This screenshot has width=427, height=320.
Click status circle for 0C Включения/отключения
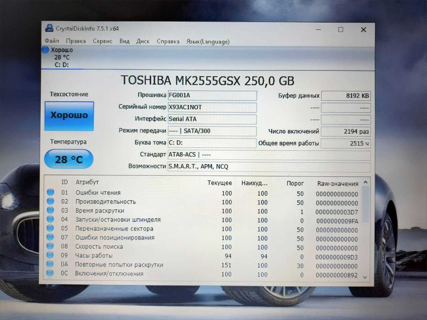50,273
